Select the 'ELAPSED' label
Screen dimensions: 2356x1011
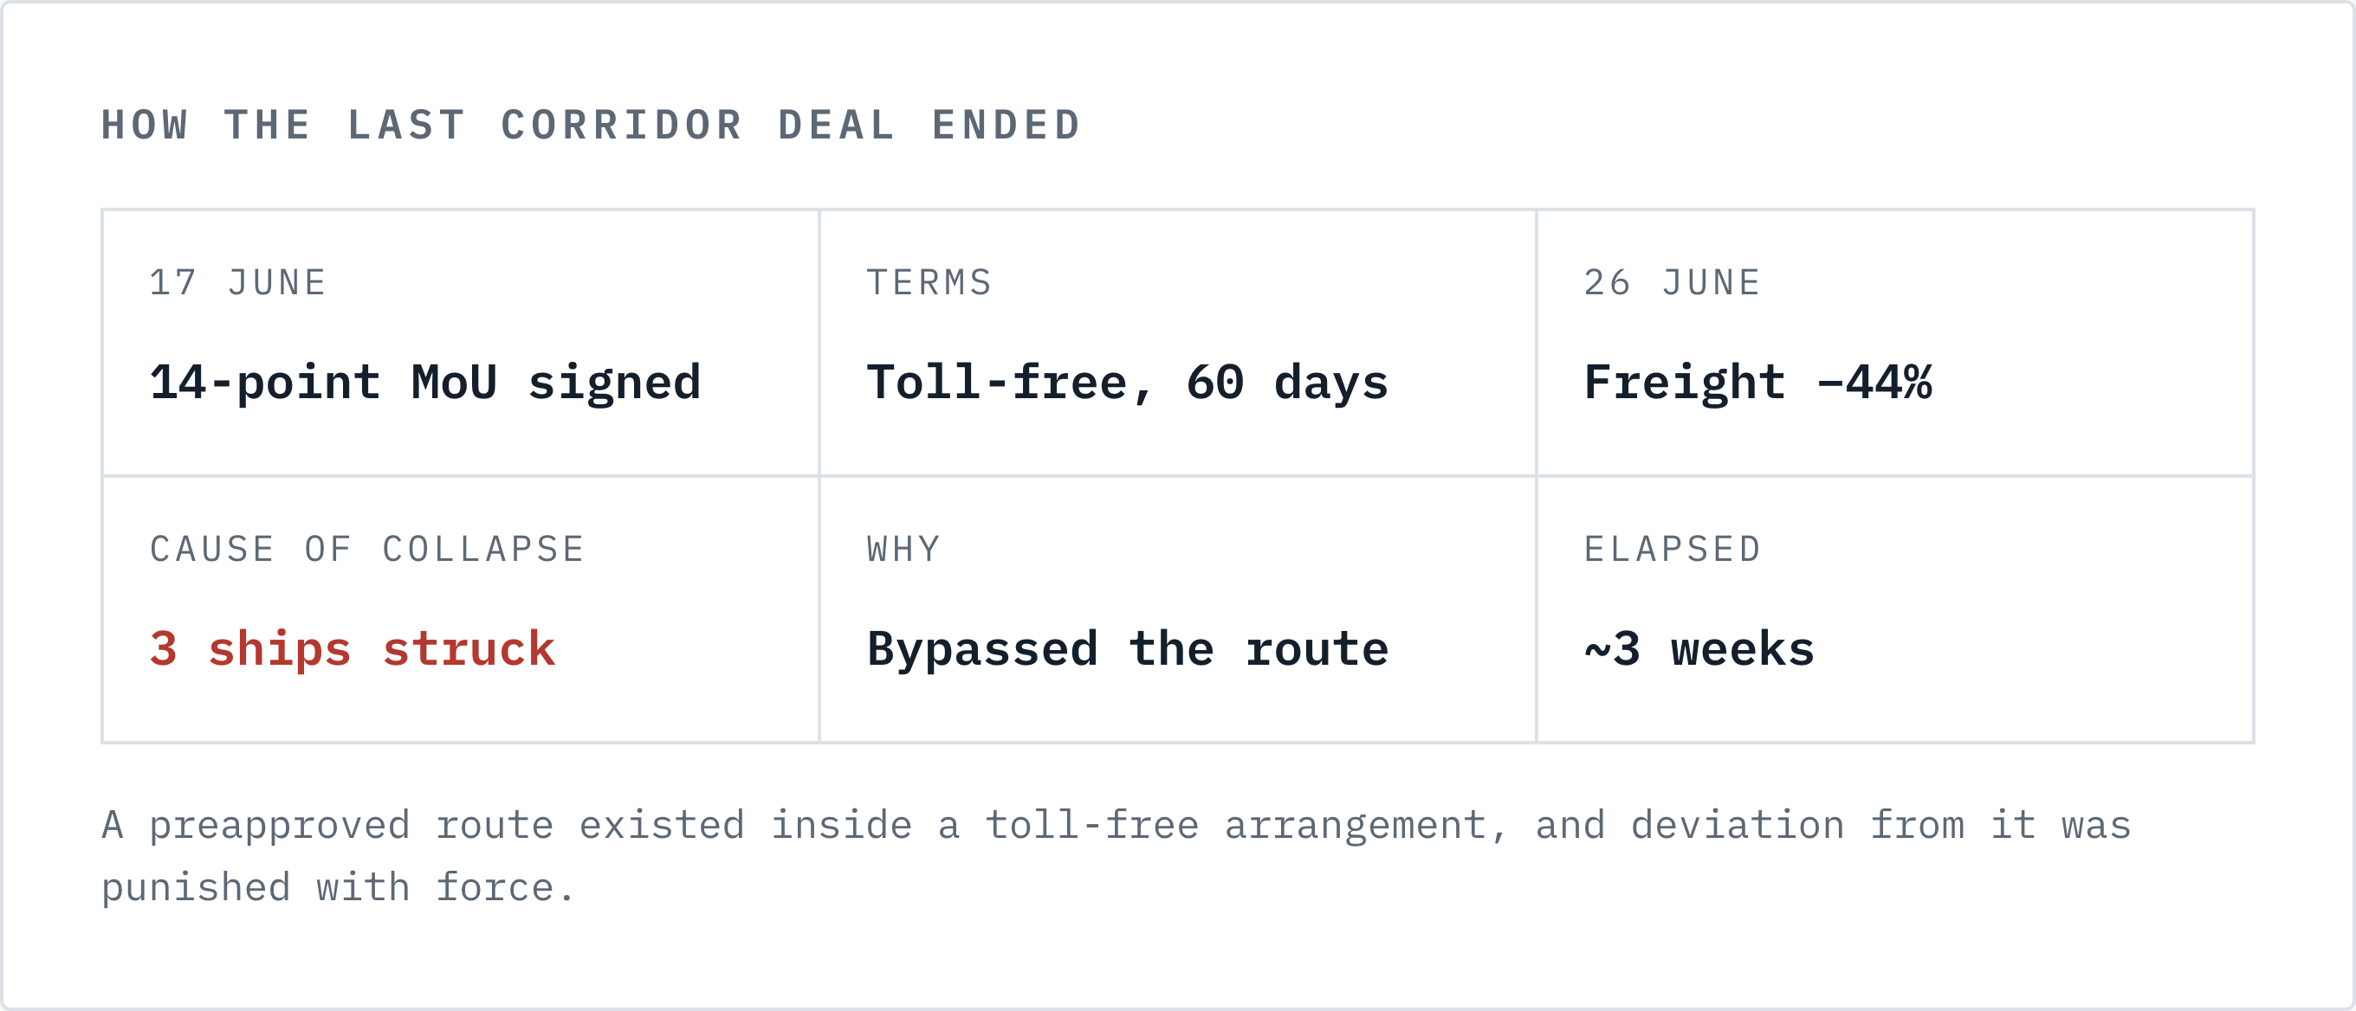coord(1672,550)
